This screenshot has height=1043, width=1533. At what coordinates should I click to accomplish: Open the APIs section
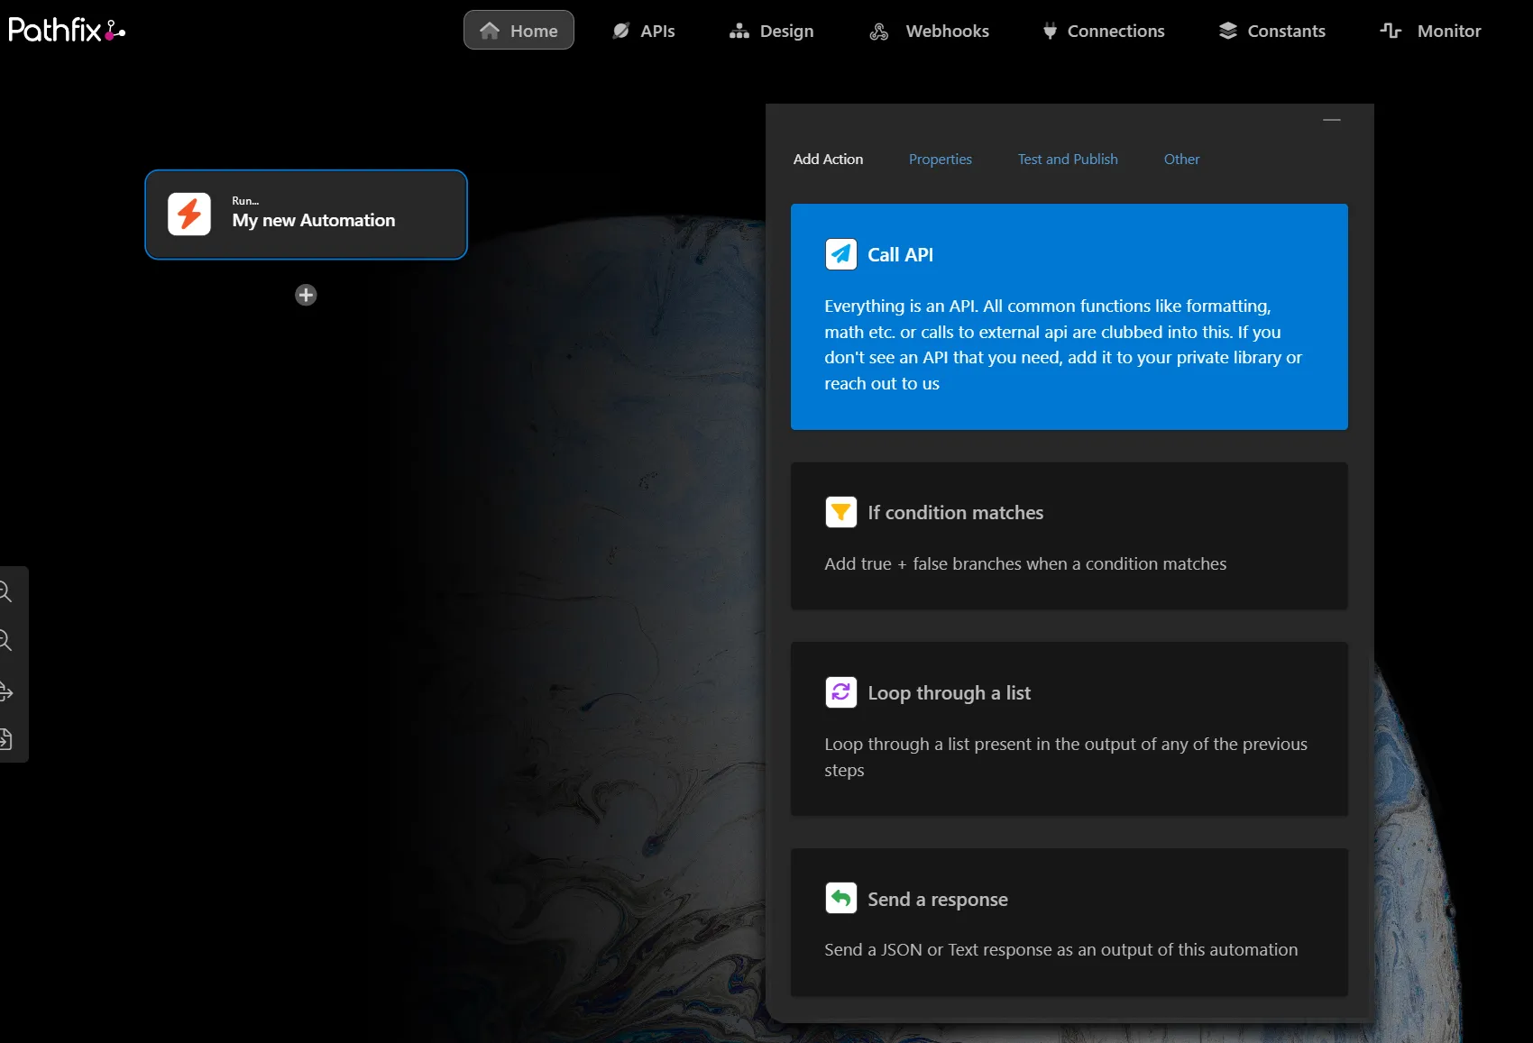[x=643, y=31]
